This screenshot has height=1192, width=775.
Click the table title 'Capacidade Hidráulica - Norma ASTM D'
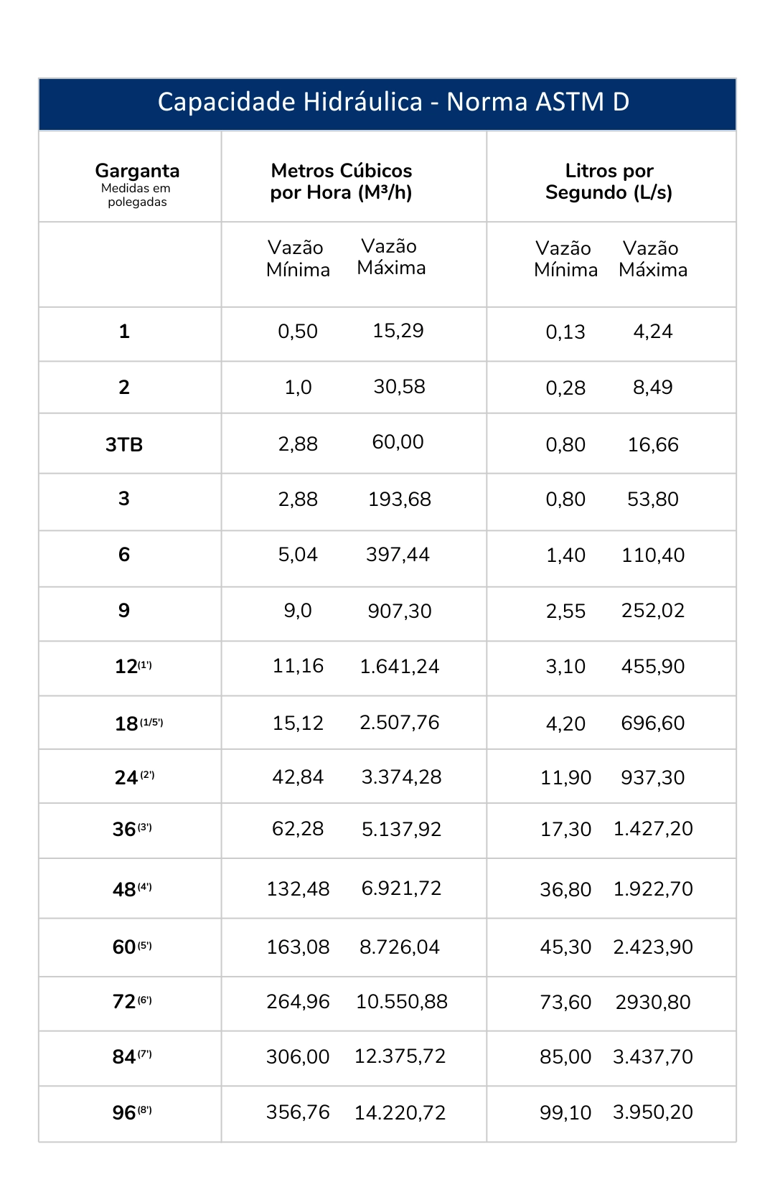393,103
